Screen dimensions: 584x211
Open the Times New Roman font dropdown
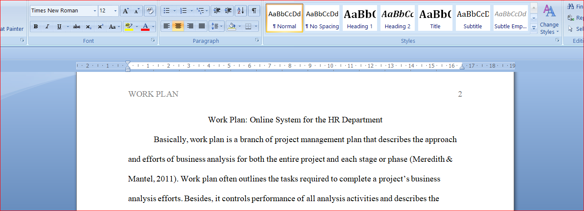click(x=95, y=11)
